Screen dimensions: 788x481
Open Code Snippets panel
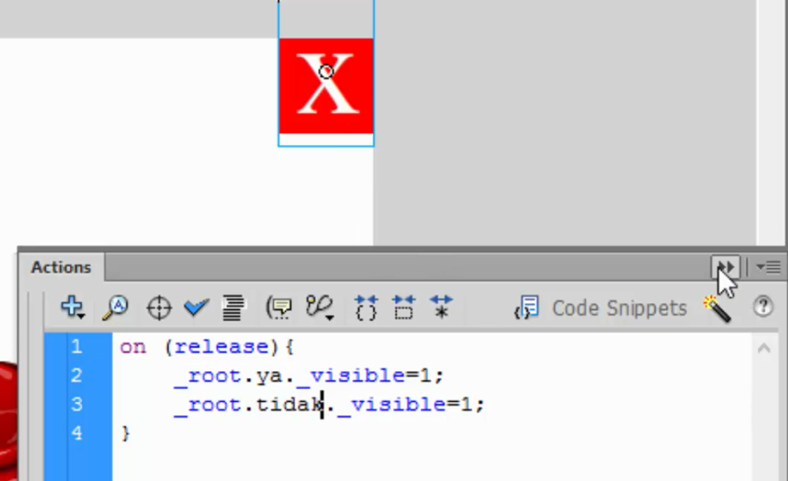tap(600, 308)
